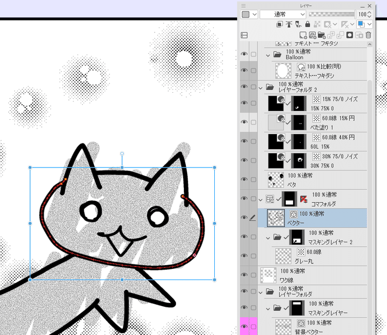
Task: Click the frame border icon on コマフォルダ row
Action: (270, 199)
